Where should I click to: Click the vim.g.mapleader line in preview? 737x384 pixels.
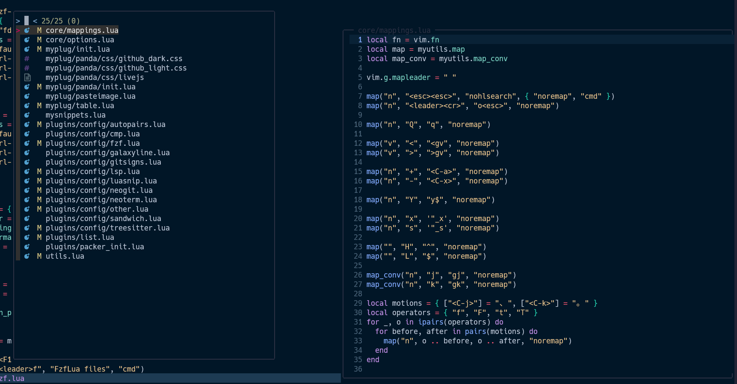pos(411,77)
